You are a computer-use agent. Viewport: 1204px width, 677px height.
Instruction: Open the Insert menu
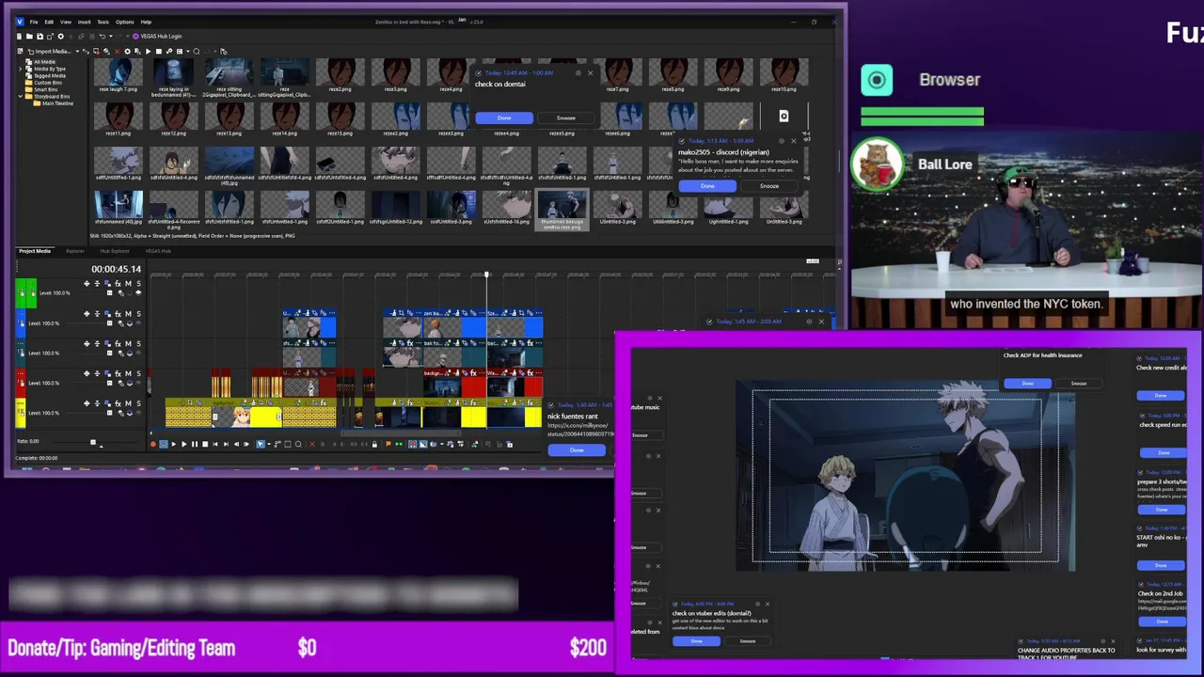pos(85,22)
